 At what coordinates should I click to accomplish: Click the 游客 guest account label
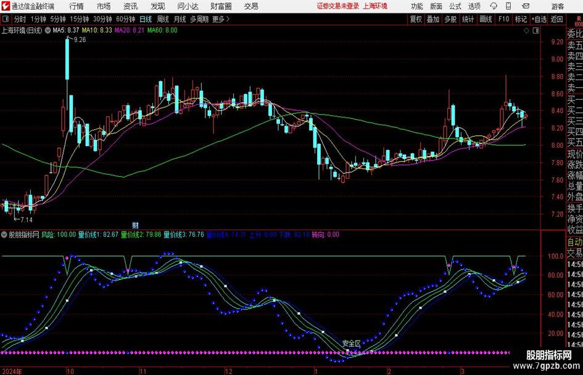tap(557, 6)
